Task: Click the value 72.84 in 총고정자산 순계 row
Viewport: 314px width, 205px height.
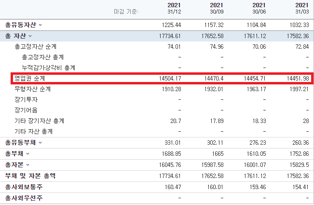Action: [x=302, y=47]
